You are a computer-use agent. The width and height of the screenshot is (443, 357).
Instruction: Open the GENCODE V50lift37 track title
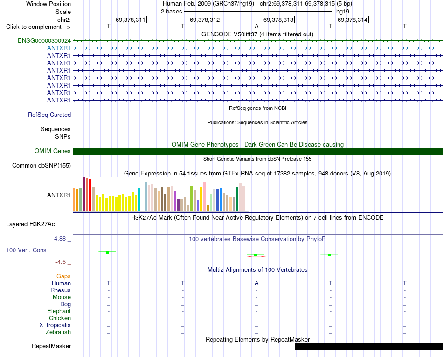(257, 34)
